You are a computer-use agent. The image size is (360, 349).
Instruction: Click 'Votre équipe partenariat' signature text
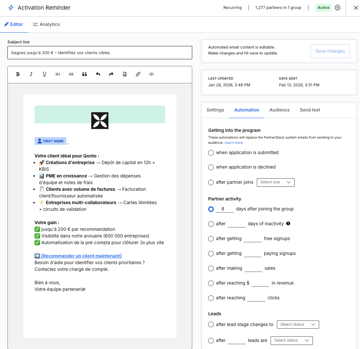pos(60,289)
